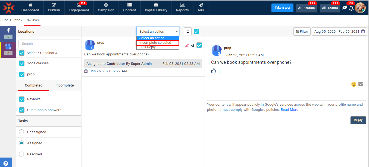This screenshot has height=167, width=369.
Task: Click the Facebook icon in left sidebar
Action: tap(8, 31)
